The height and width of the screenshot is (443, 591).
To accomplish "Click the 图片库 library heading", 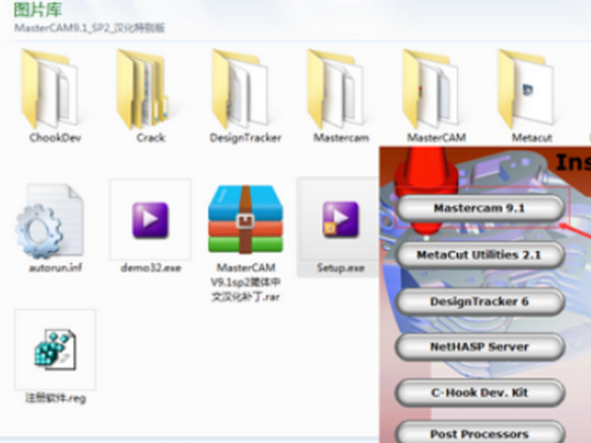I will coord(37,10).
